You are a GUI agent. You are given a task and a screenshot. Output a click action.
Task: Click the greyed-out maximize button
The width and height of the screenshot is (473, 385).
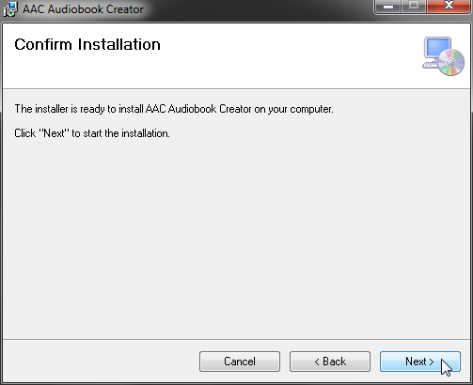(x=414, y=6)
